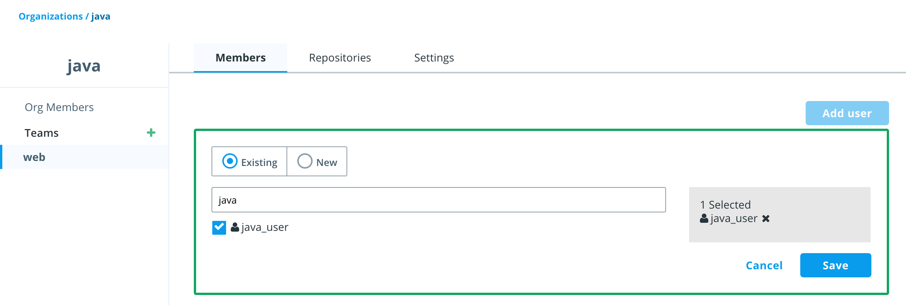906x305 pixels.
Task: Open the Repositories tab
Action: 340,58
